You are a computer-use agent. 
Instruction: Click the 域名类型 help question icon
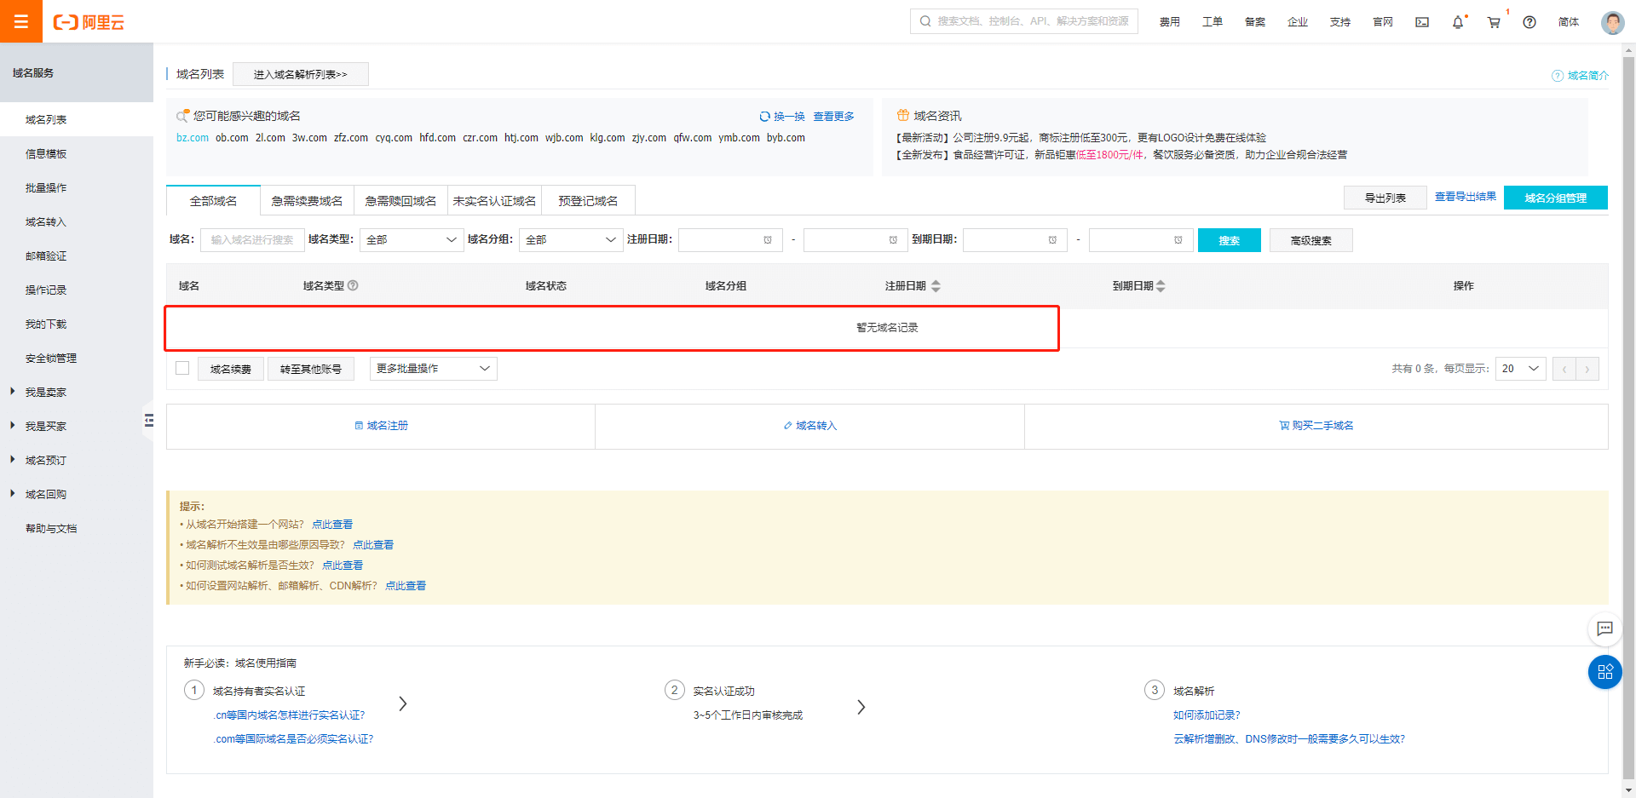pyautogui.click(x=353, y=285)
